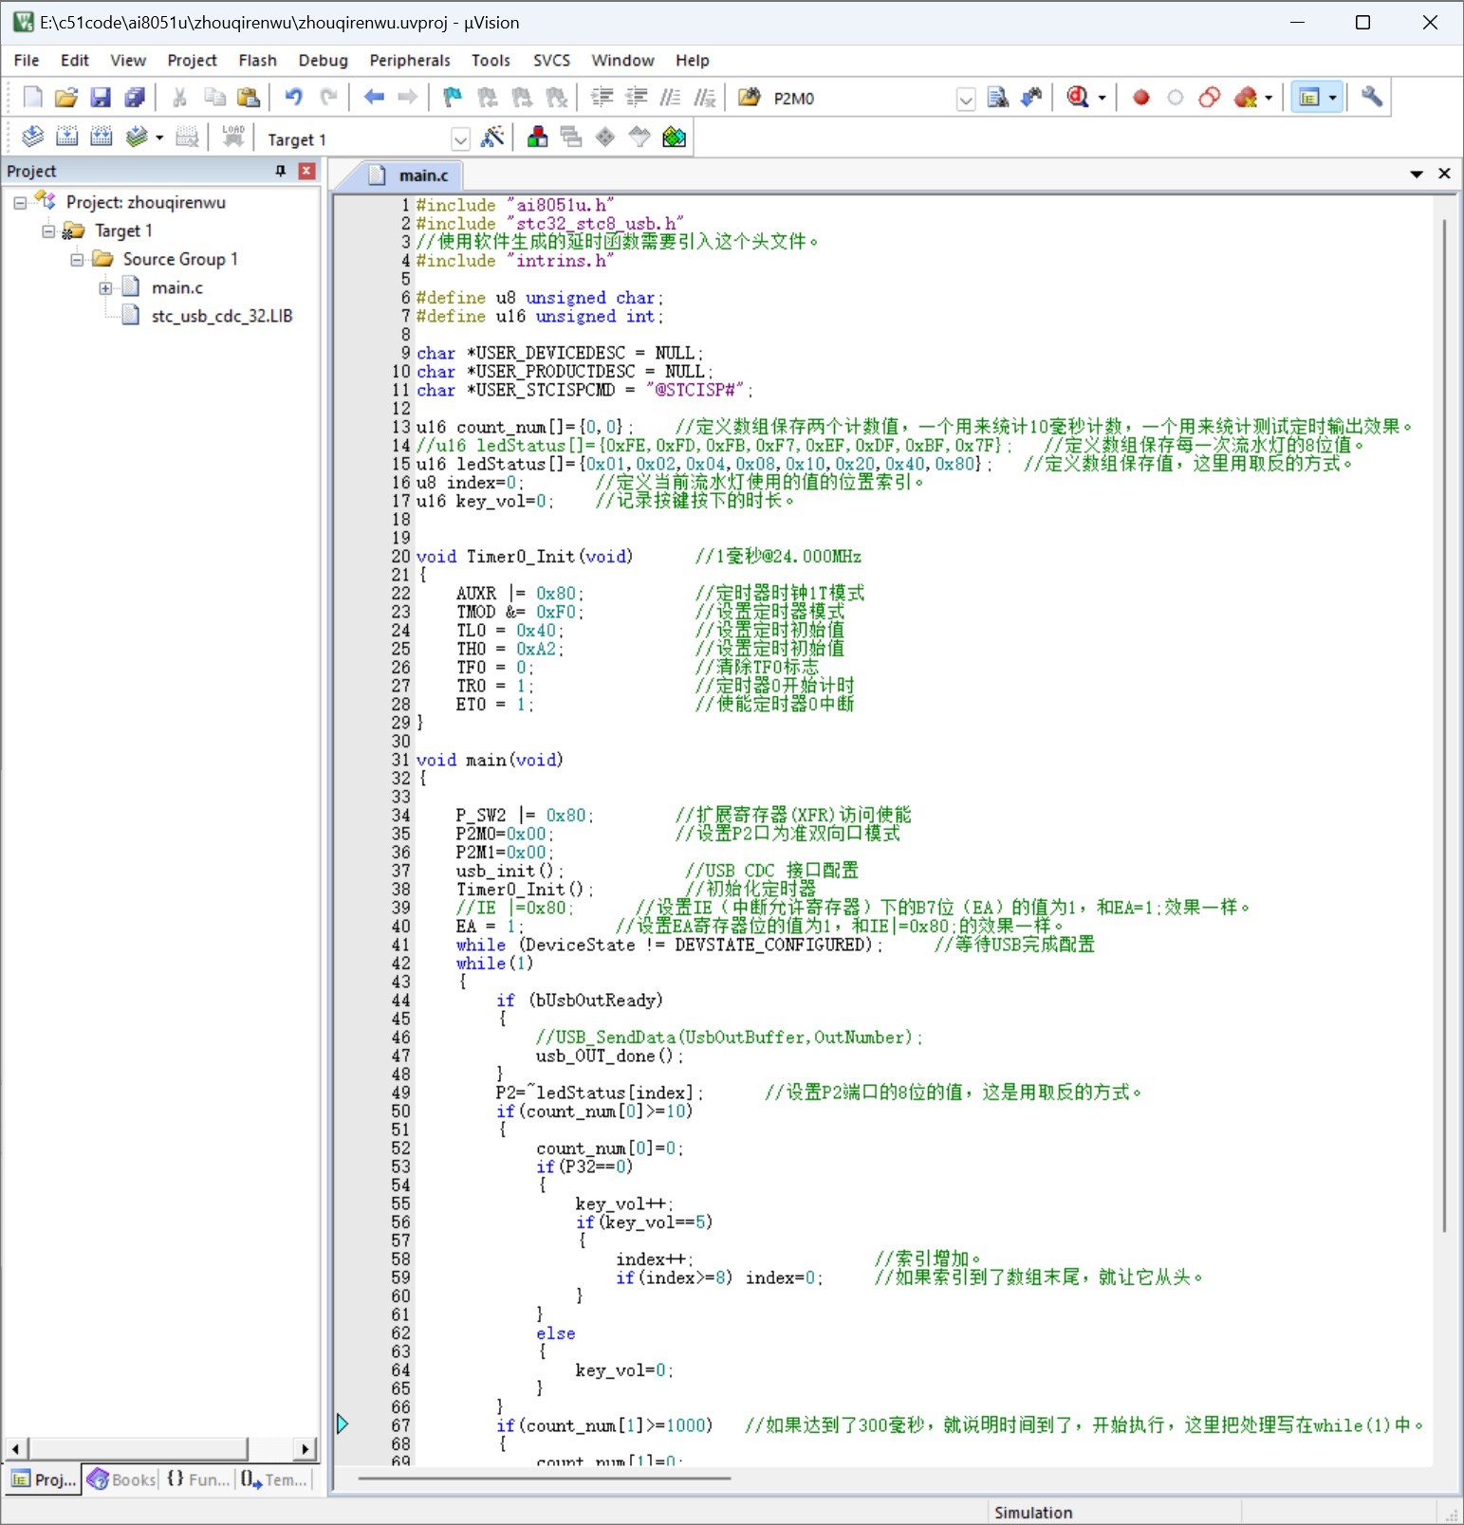1464x1525 pixels.
Task: Open the batch build dropdown arrow
Action: click(x=159, y=138)
